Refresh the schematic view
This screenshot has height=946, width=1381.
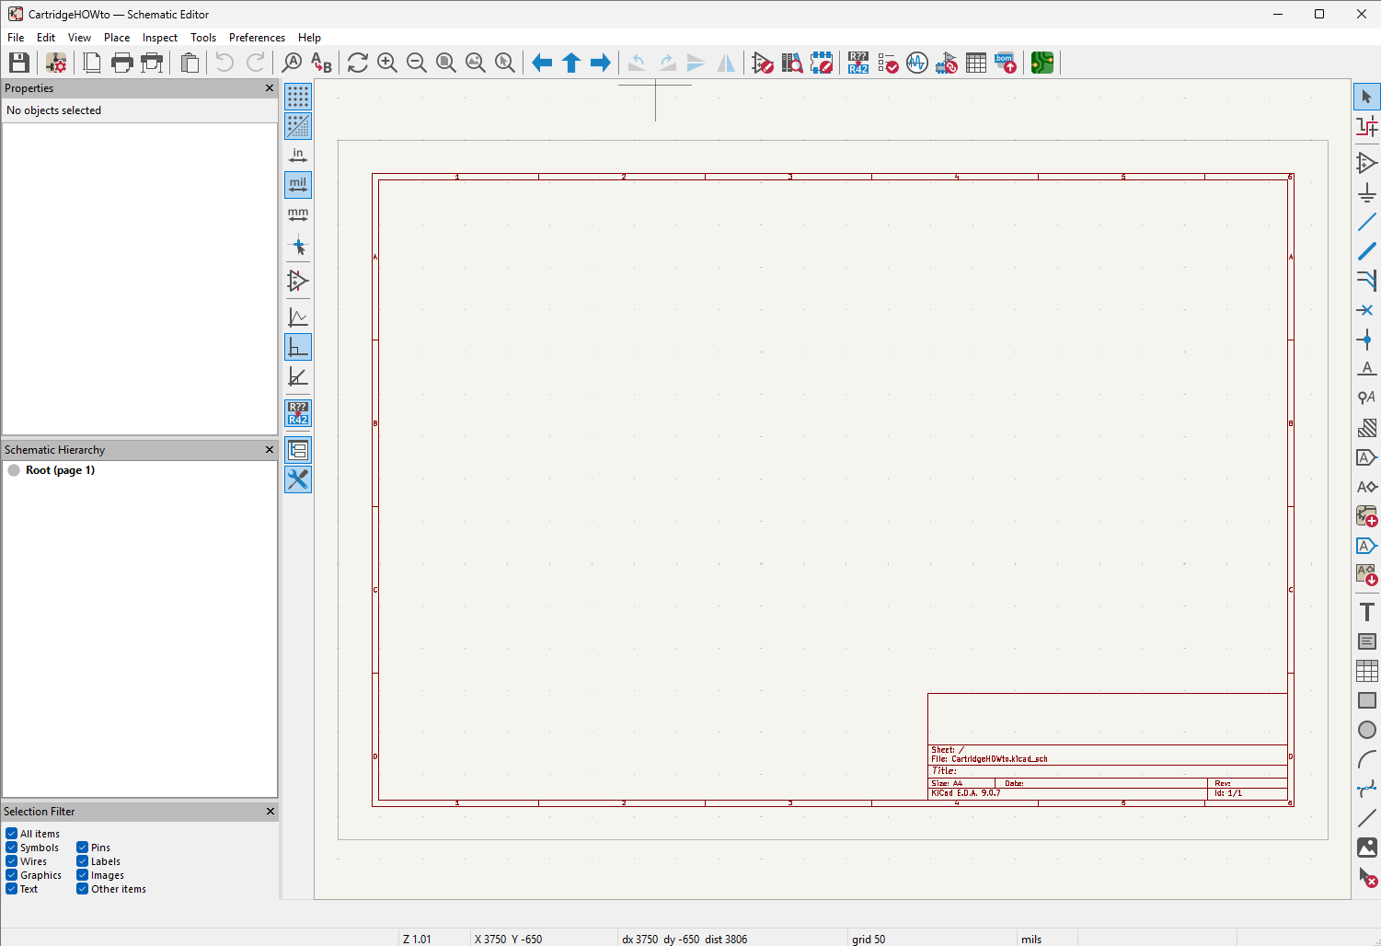(x=358, y=63)
